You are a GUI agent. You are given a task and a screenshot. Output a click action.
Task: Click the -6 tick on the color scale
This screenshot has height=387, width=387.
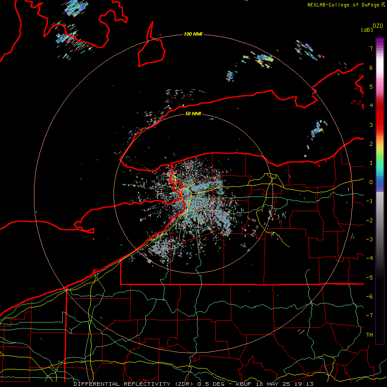(x=369, y=297)
